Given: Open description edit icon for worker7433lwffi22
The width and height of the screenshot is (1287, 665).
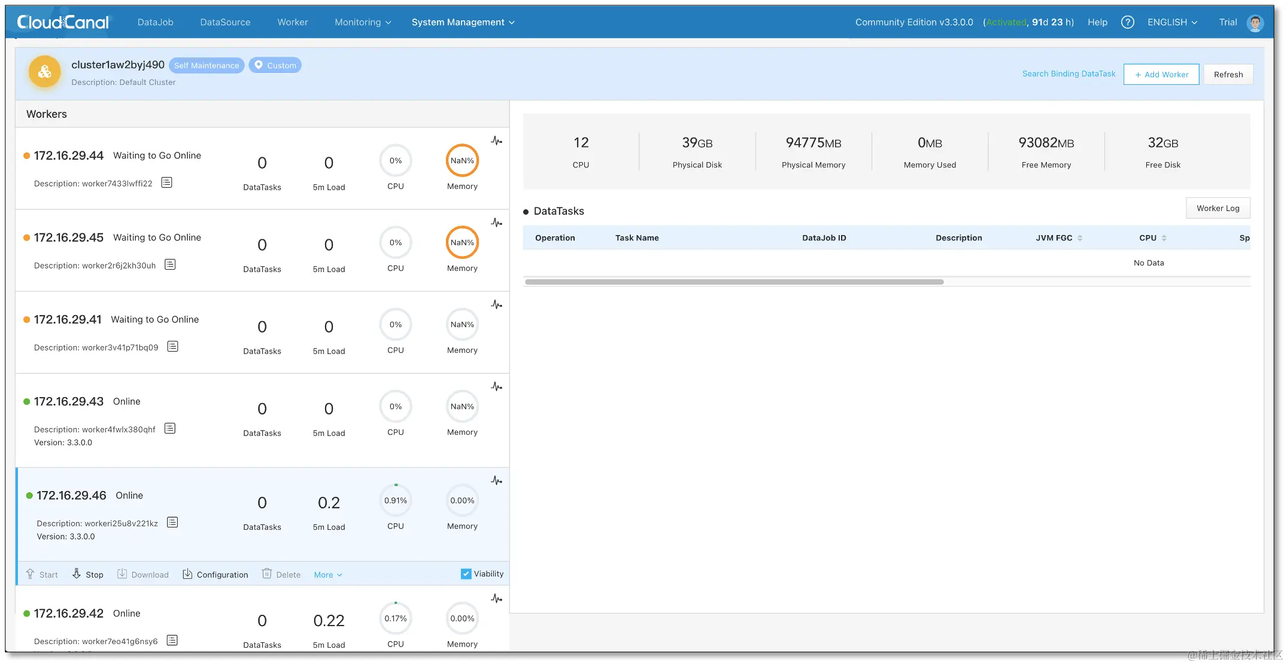Looking at the screenshot, I should coord(167,182).
